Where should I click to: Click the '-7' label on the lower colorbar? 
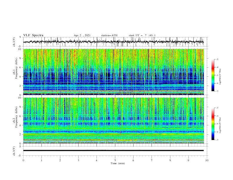[x=217, y=140]
